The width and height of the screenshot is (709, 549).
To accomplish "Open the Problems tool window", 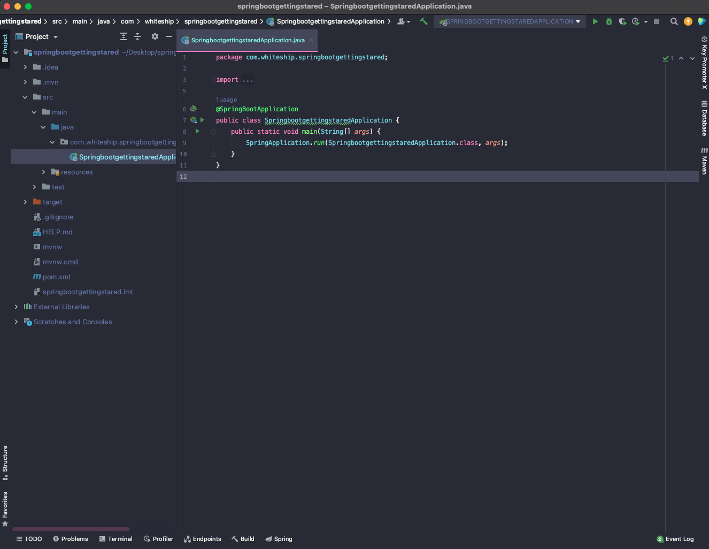I will (x=71, y=539).
